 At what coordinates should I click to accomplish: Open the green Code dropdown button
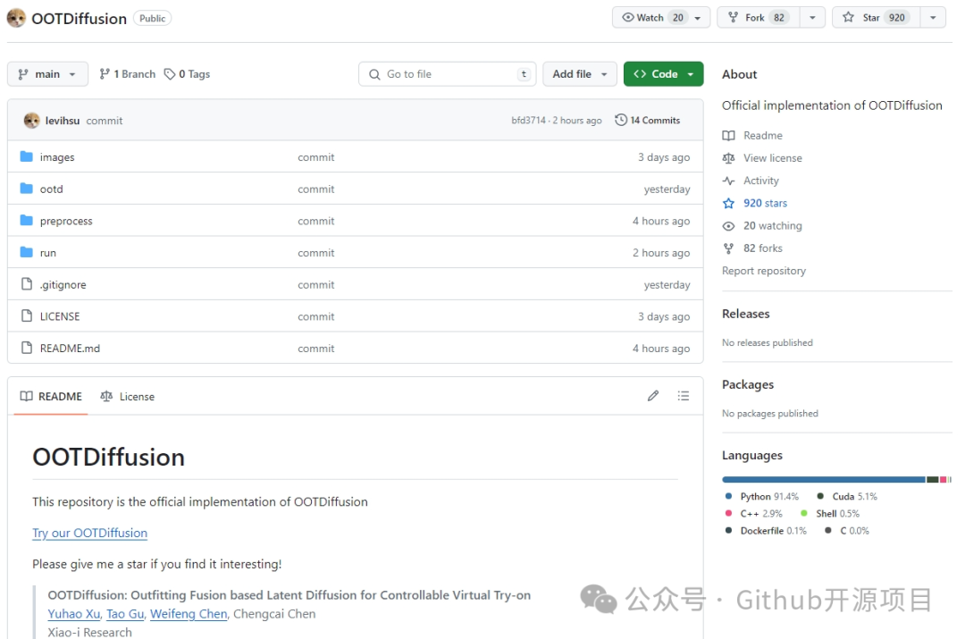[663, 74]
